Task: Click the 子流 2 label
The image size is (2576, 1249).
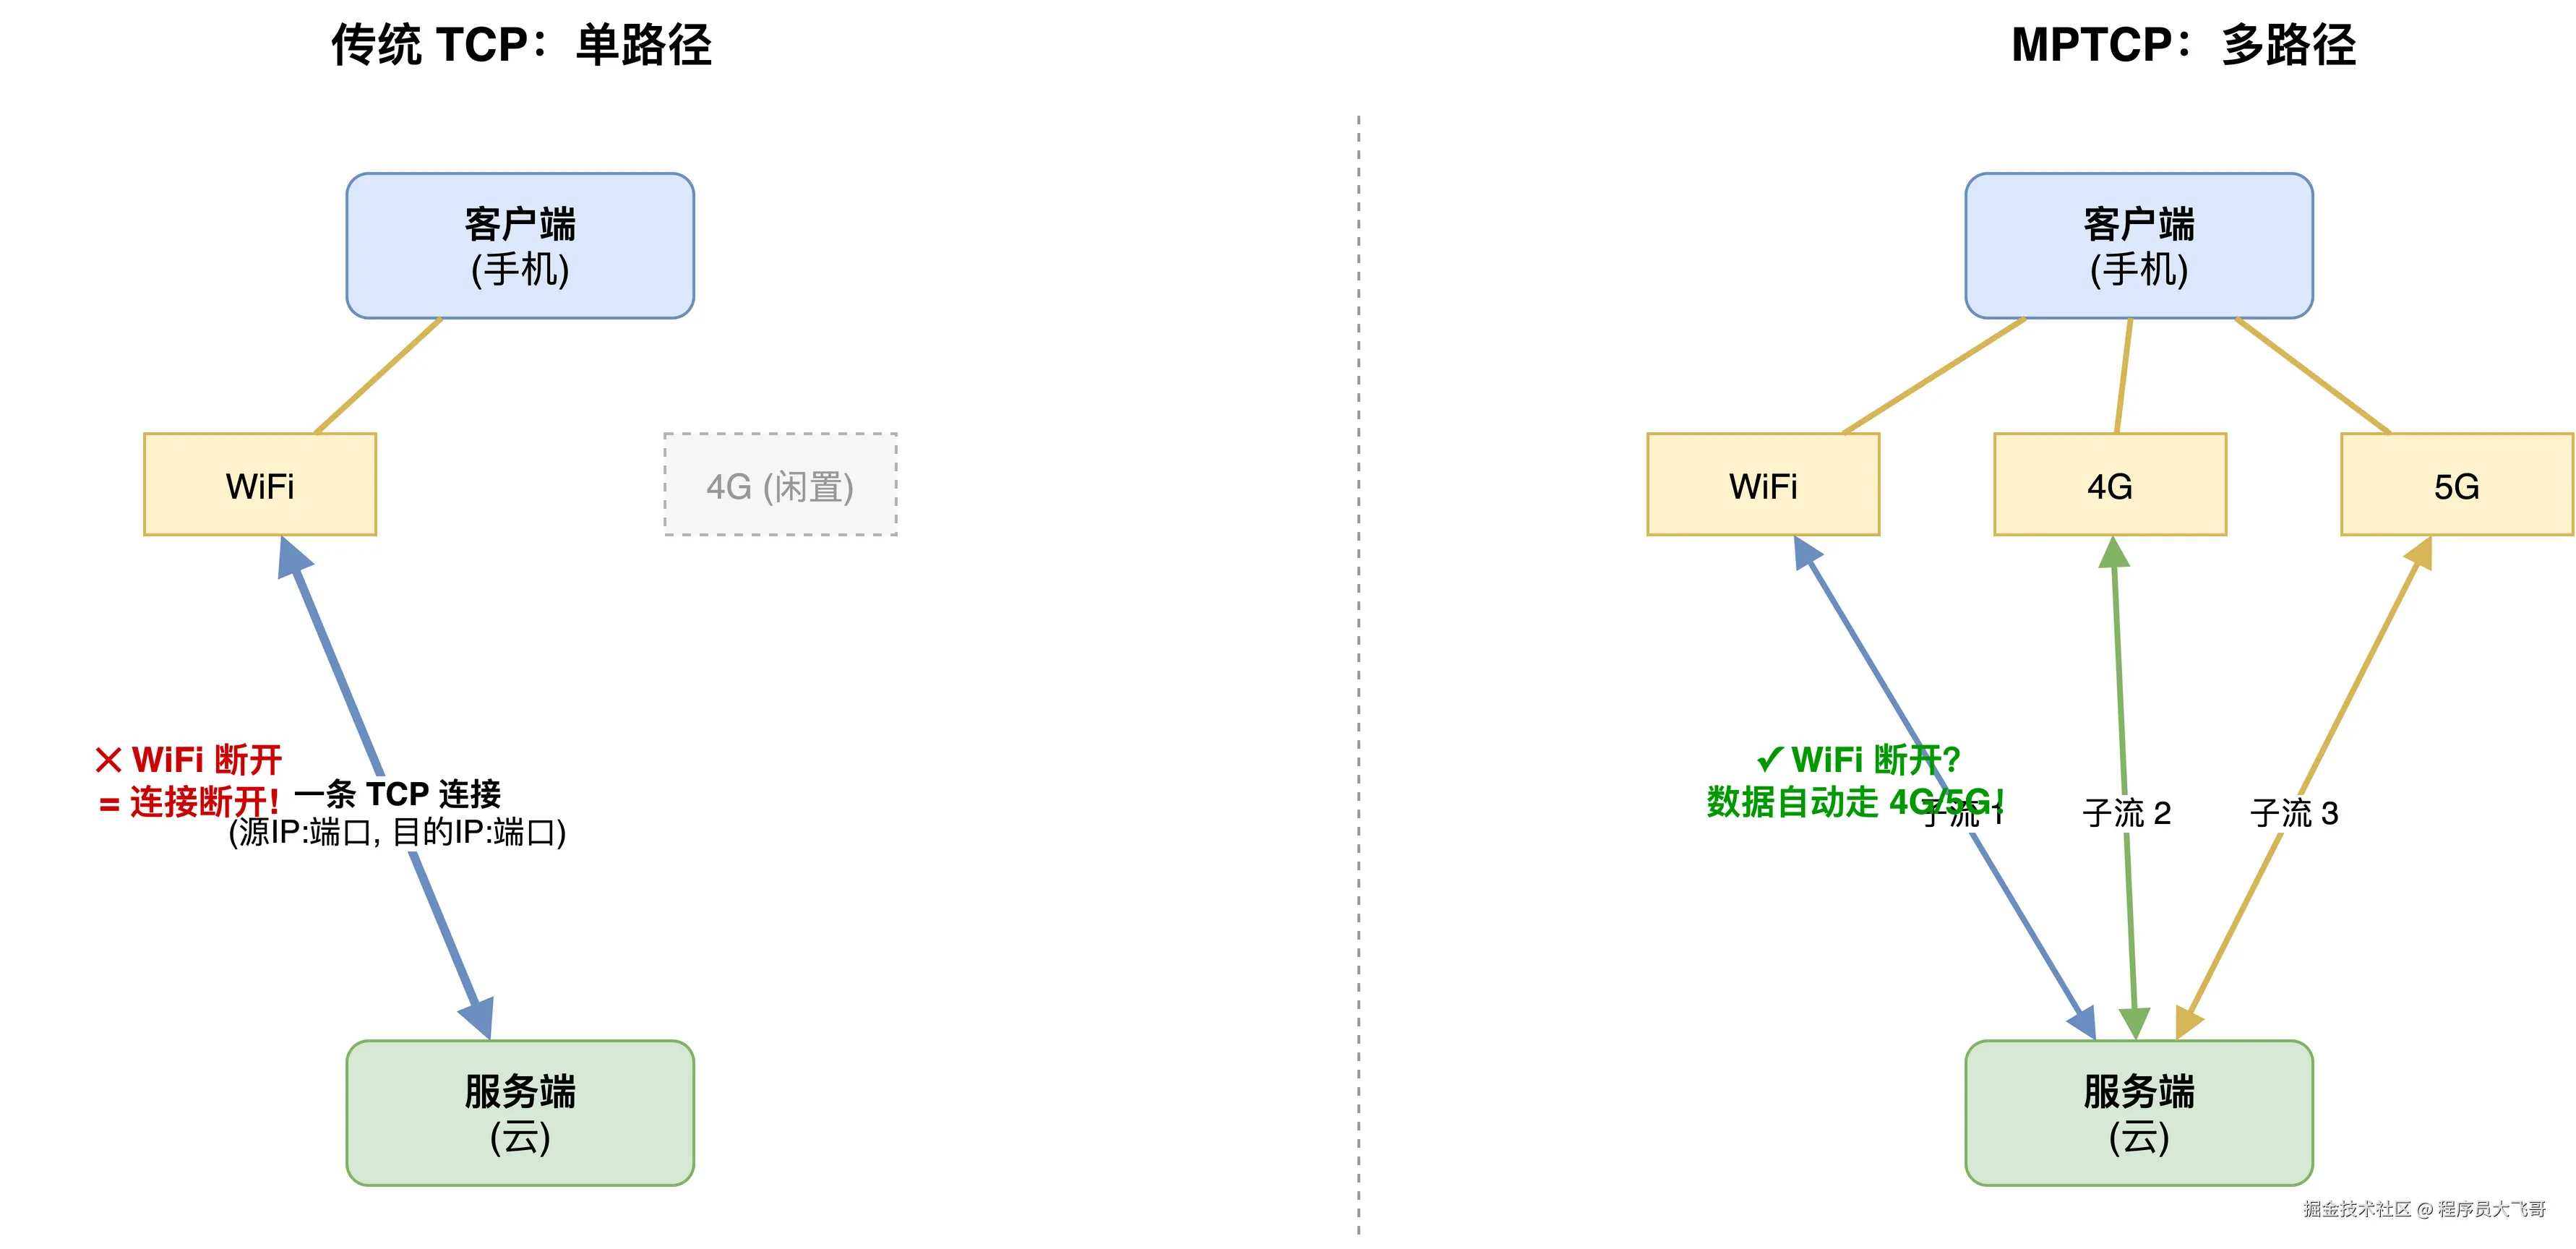Action: coord(2126,813)
